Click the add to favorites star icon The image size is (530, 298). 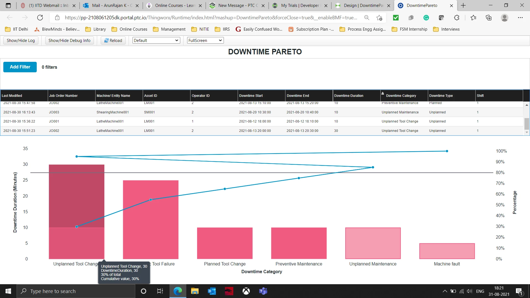(379, 18)
